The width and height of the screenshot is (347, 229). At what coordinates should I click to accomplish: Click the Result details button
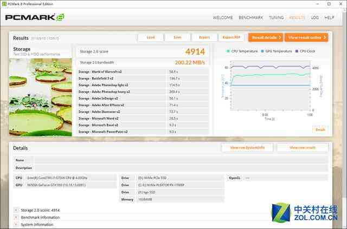coord(266,37)
